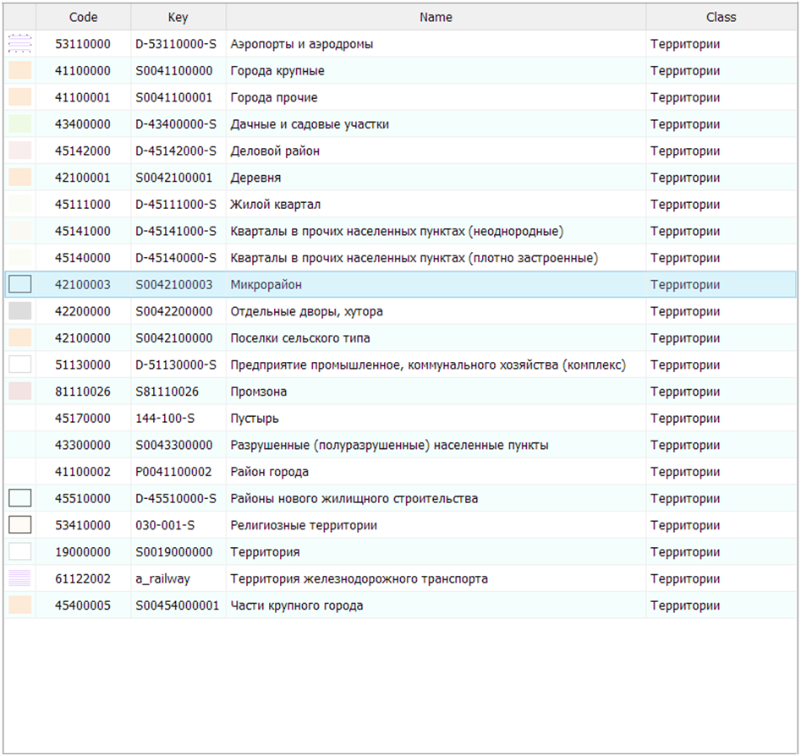Click the orange swatch for Города крупные
Image resolution: width=801 pixels, height=756 pixels.
[19, 71]
